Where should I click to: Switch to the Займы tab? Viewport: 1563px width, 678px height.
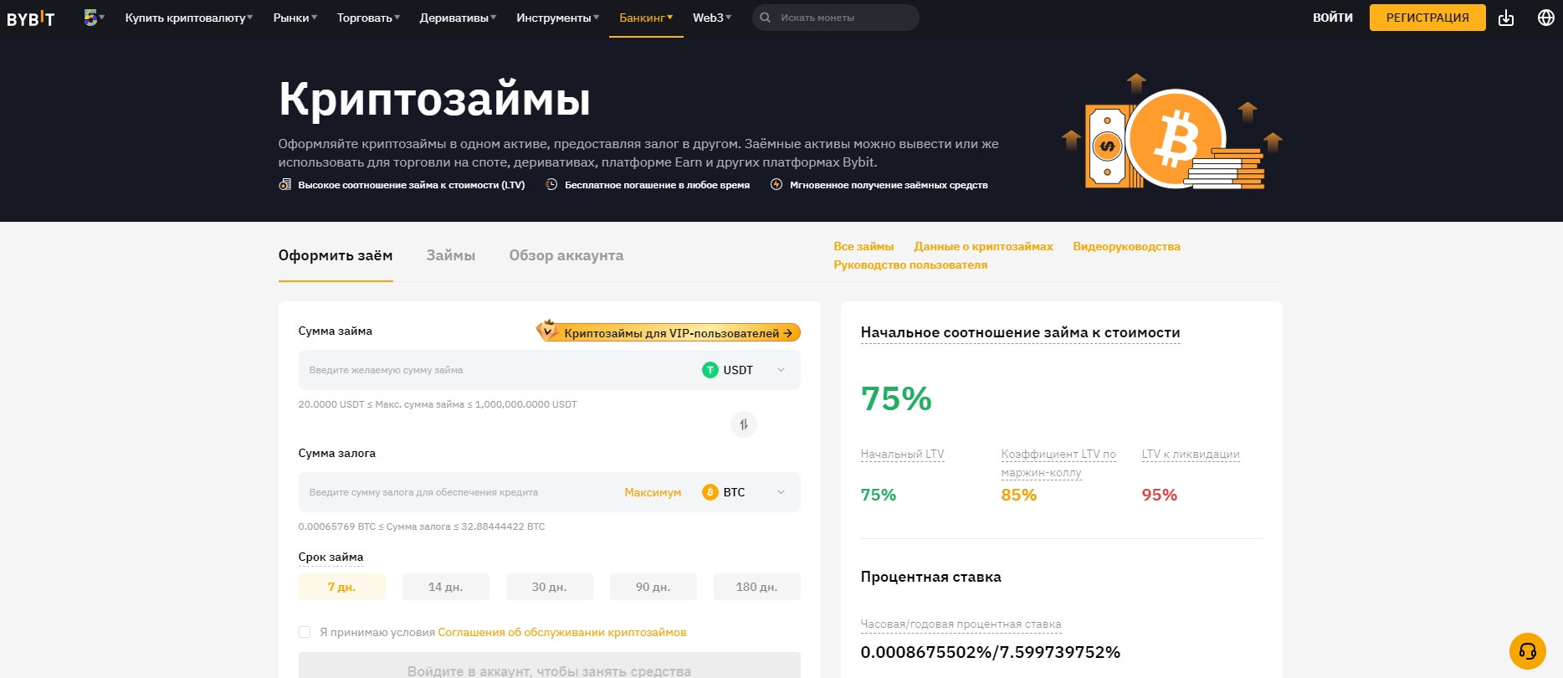(x=451, y=255)
